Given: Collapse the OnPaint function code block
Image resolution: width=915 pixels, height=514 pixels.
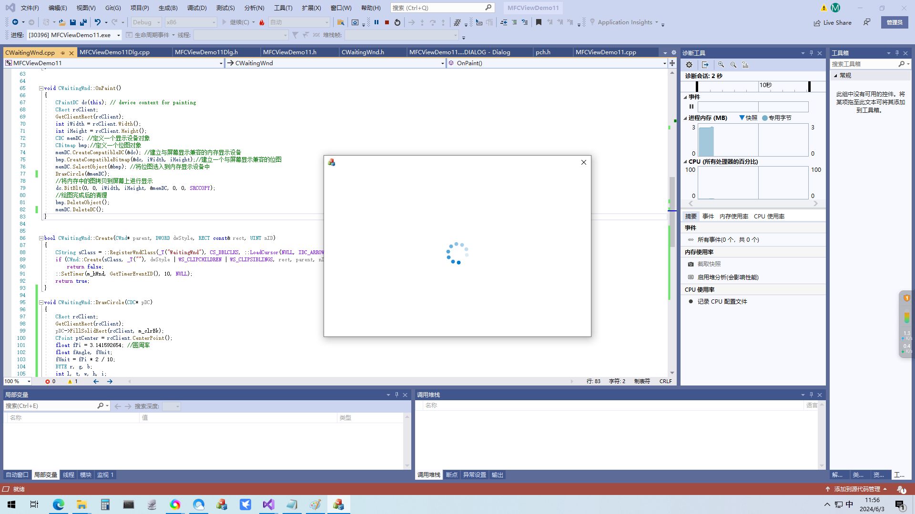Looking at the screenshot, I should pyautogui.click(x=41, y=88).
